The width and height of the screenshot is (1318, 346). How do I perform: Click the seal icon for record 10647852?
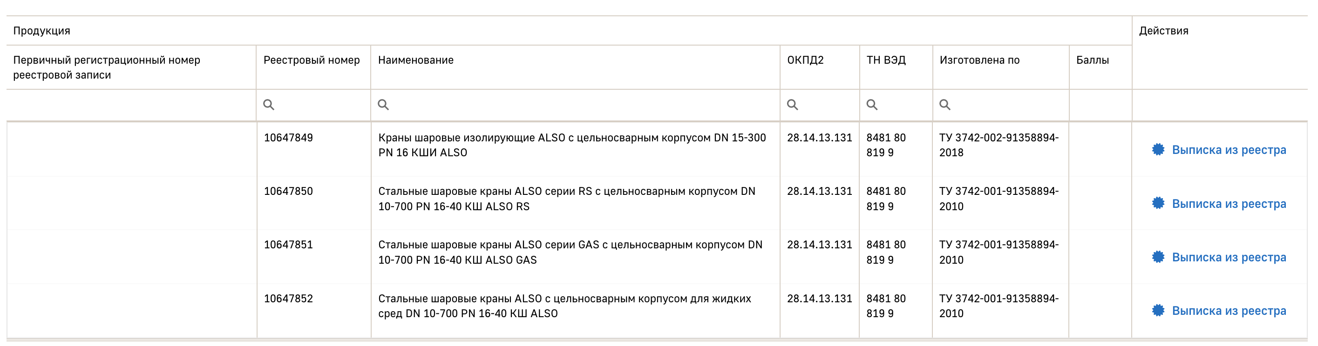tap(1158, 311)
